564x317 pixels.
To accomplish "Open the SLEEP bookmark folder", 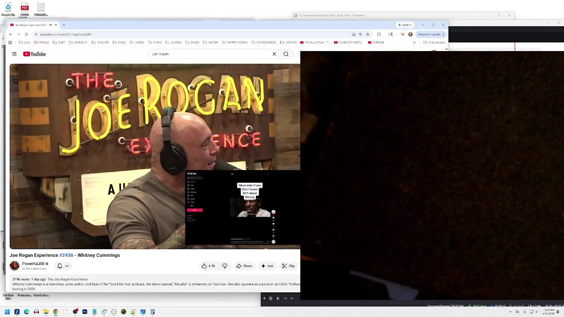I will click(59, 43).
